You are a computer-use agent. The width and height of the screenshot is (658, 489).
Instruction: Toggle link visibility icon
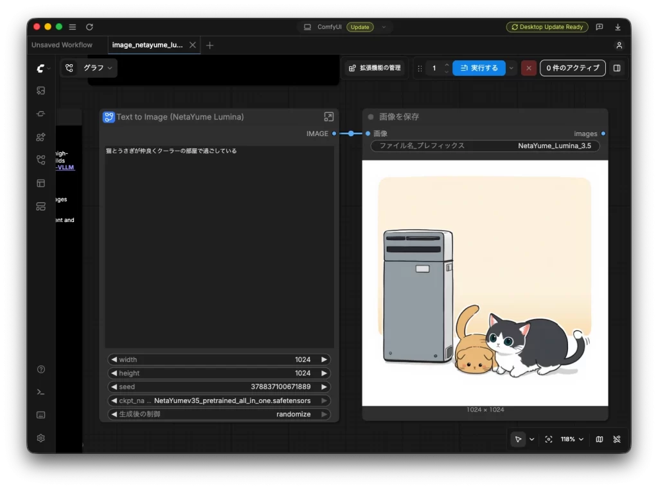tap(617, 439)
